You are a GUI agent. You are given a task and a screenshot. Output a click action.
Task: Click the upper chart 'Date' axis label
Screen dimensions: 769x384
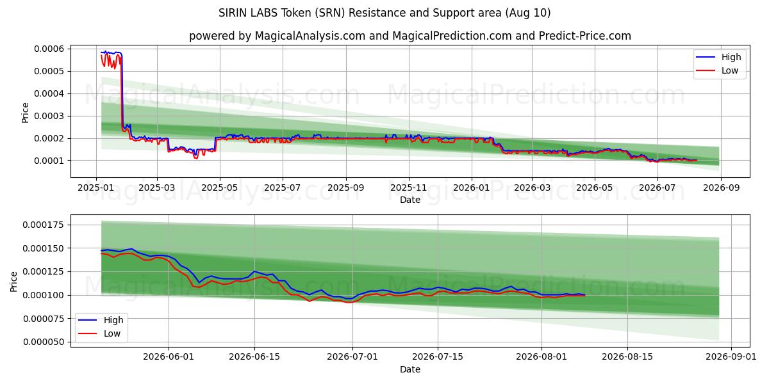coord(410,200)
